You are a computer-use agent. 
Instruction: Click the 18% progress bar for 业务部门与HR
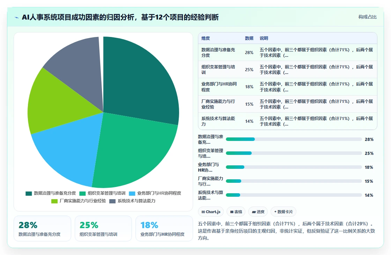click(x=294, y=167)
